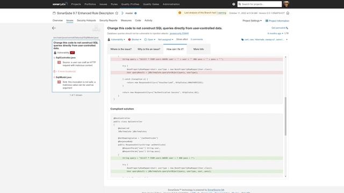
Task: Open the Projects menu
Action: click(76, 4)
